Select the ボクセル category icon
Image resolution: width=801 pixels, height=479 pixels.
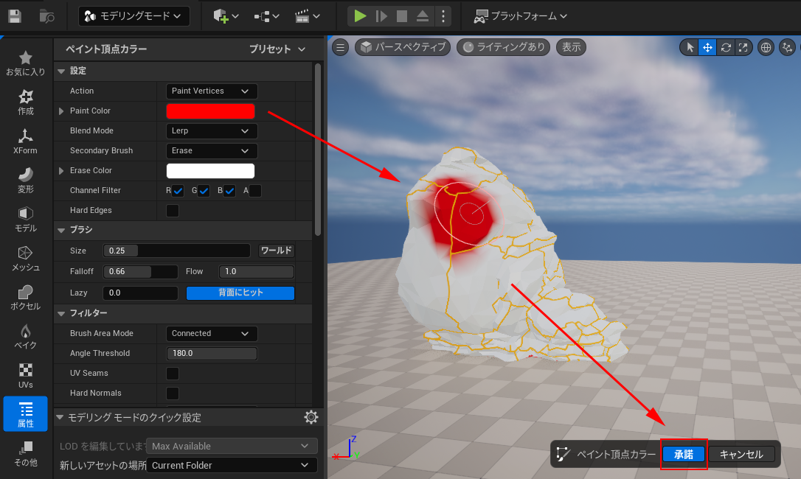click(x=25, y=295)
